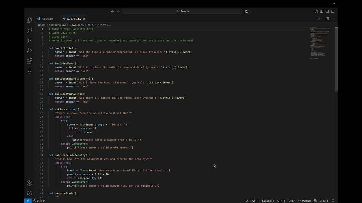Image resolution: width=362 pixels, height=203 pixels.
Task: Toggle the Primary Side Bar visibility
Action: pos(322,11)
